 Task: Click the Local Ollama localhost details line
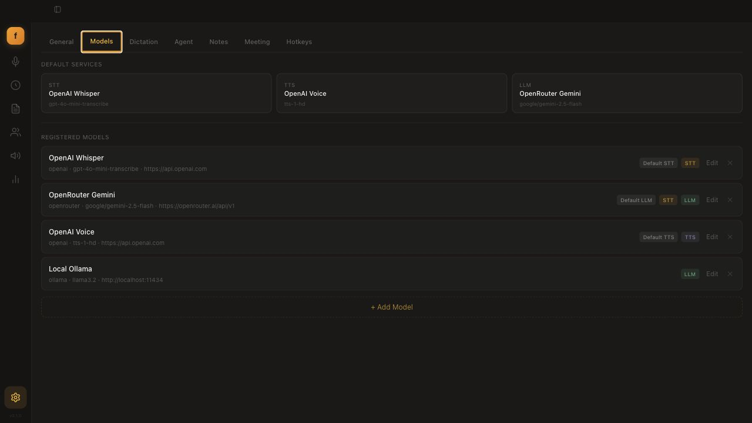tap(106, 280)
